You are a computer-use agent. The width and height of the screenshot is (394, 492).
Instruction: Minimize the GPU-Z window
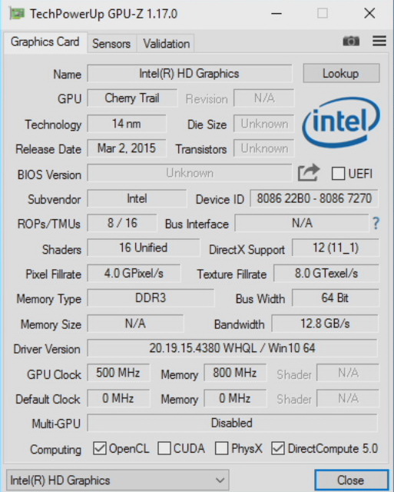click(x=276, y=14)
